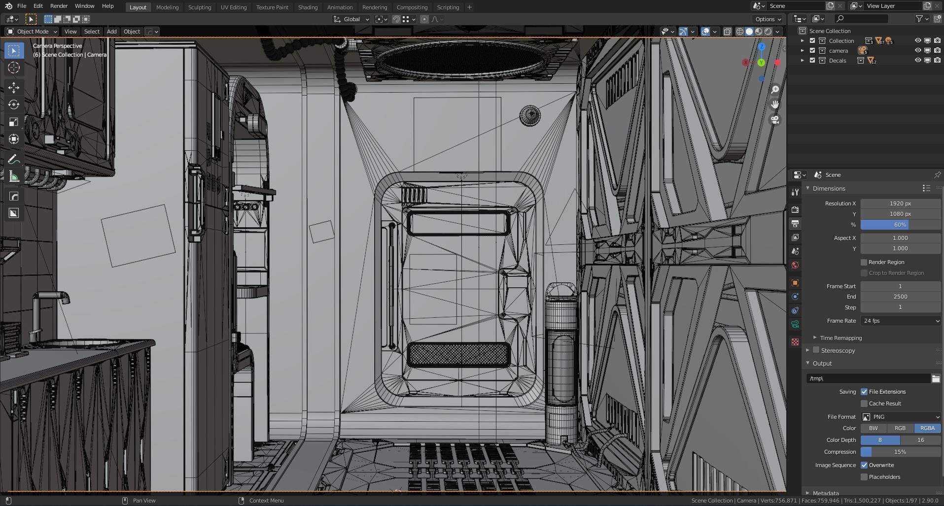The image size is (944, 506).
Task: Open the Output properties tab
Action: coord(795,224)
